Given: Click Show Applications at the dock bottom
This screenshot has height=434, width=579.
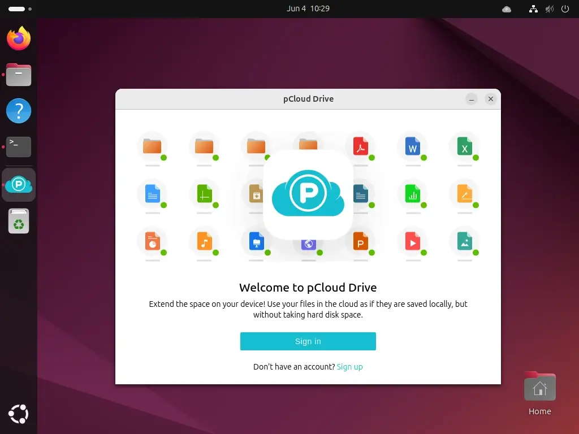Looking at the screenshot, I should coord(19,414).
